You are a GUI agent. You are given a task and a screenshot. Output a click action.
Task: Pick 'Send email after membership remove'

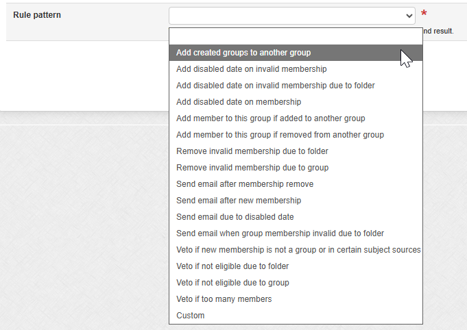[x=245, y=184]
